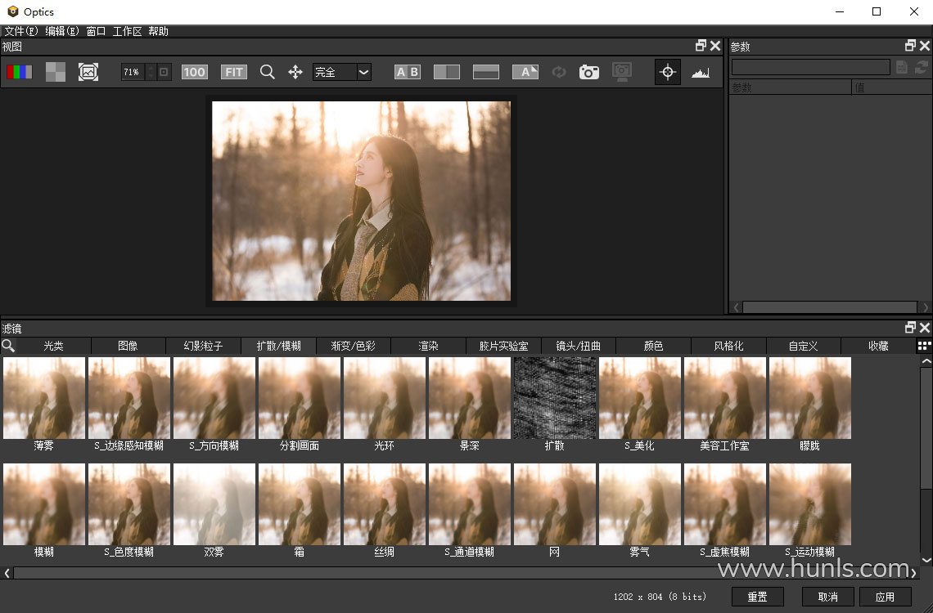Toggle vertical split comparison view

(446, 72)
